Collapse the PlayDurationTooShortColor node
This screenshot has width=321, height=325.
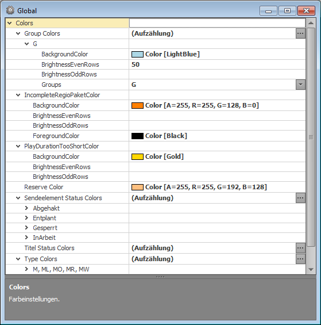tap(18, 146)
